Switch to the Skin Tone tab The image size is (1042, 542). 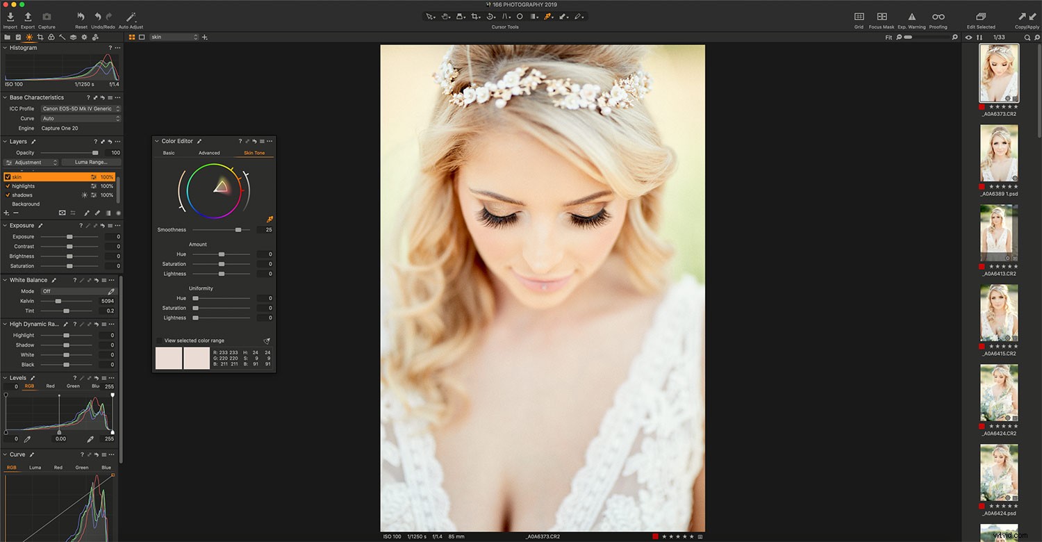[x=254, y=153]
